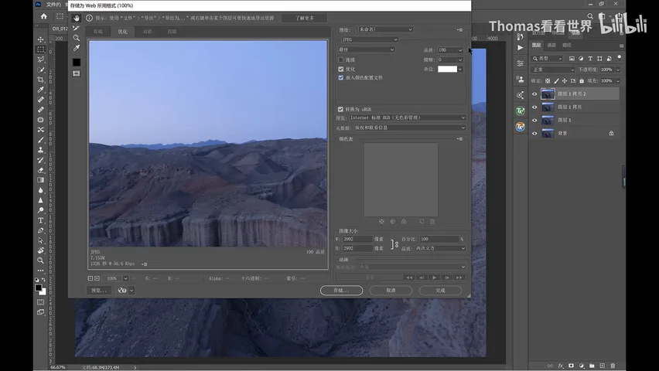Open the optimize menu beside the 预设 preset

pyautogui.click(x=460, y=30)
